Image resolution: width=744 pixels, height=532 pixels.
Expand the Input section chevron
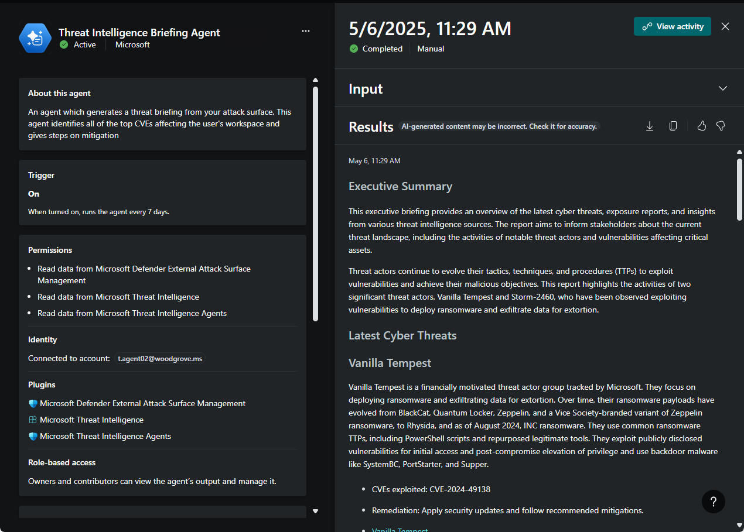722,88
